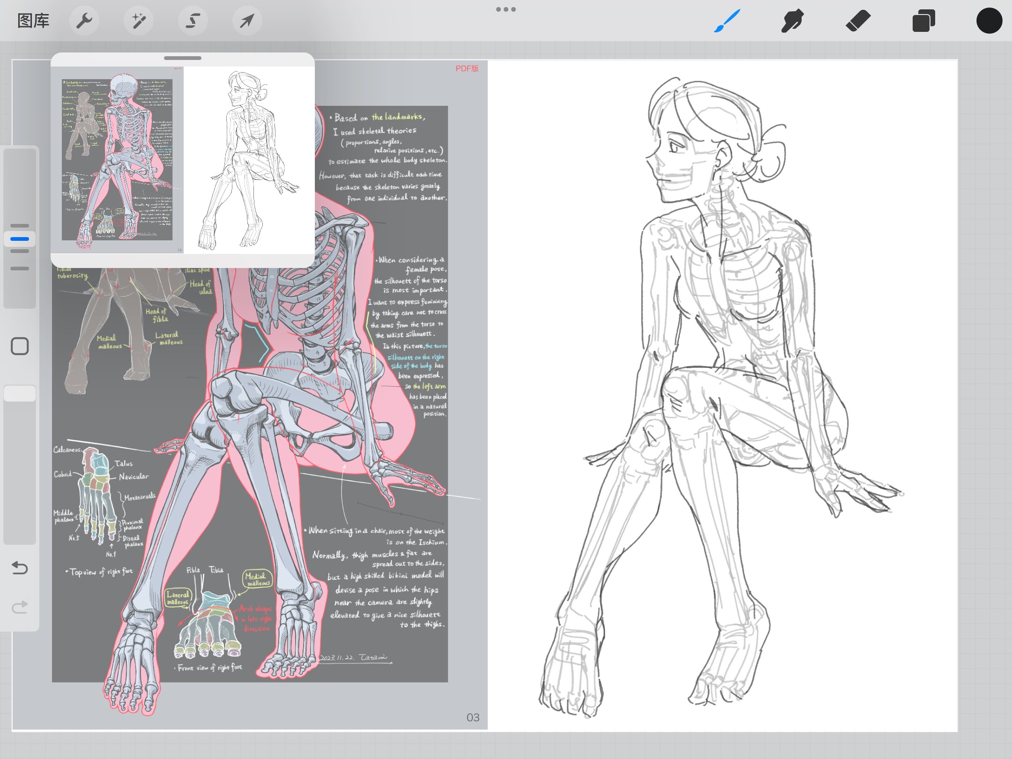Screen dimensions: 1012x759
Task: Select the Eraser tool
Action: coord(858,21)
